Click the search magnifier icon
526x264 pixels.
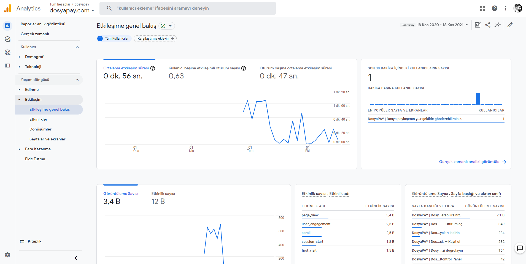(x=109, y=8)
